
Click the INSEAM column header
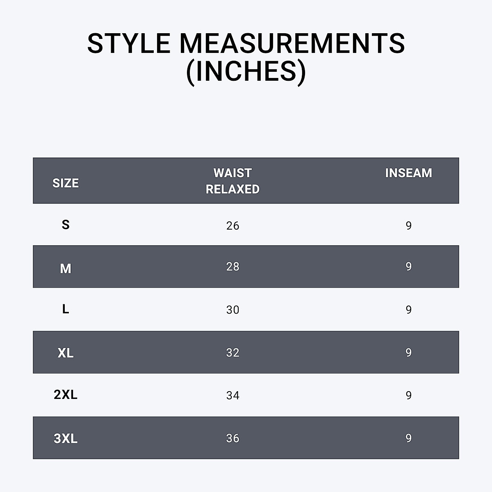[408, 173]
